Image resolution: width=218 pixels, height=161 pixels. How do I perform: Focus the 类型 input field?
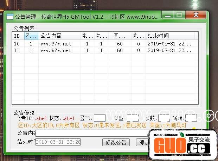coord(133,118)
